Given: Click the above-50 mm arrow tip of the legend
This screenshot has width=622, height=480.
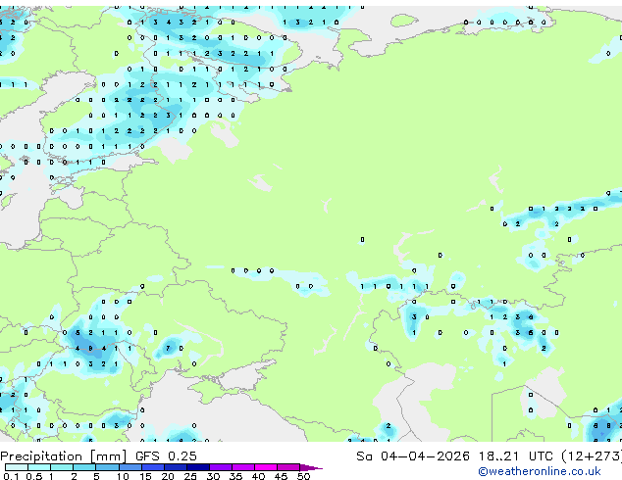Looking at the screenshot, I should point(311,467).
